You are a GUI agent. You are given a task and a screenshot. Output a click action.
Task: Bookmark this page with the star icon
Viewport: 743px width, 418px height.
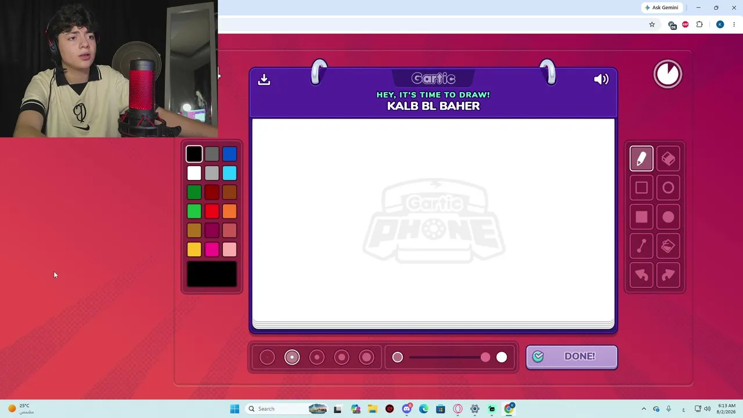pos(652,24)
